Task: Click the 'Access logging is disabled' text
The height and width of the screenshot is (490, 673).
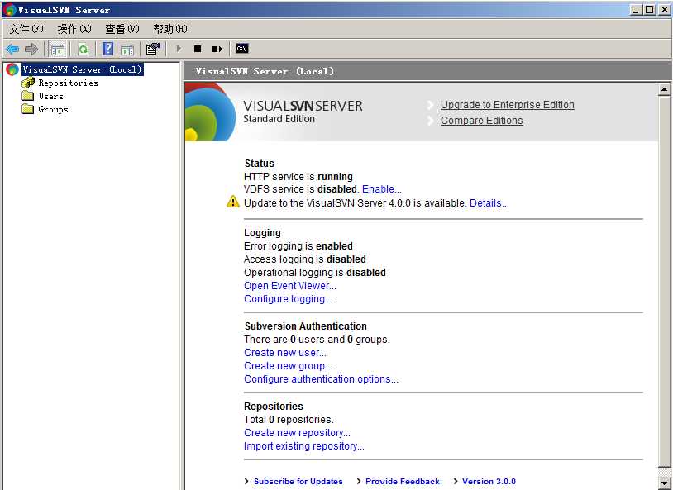Action: [305, 259]
